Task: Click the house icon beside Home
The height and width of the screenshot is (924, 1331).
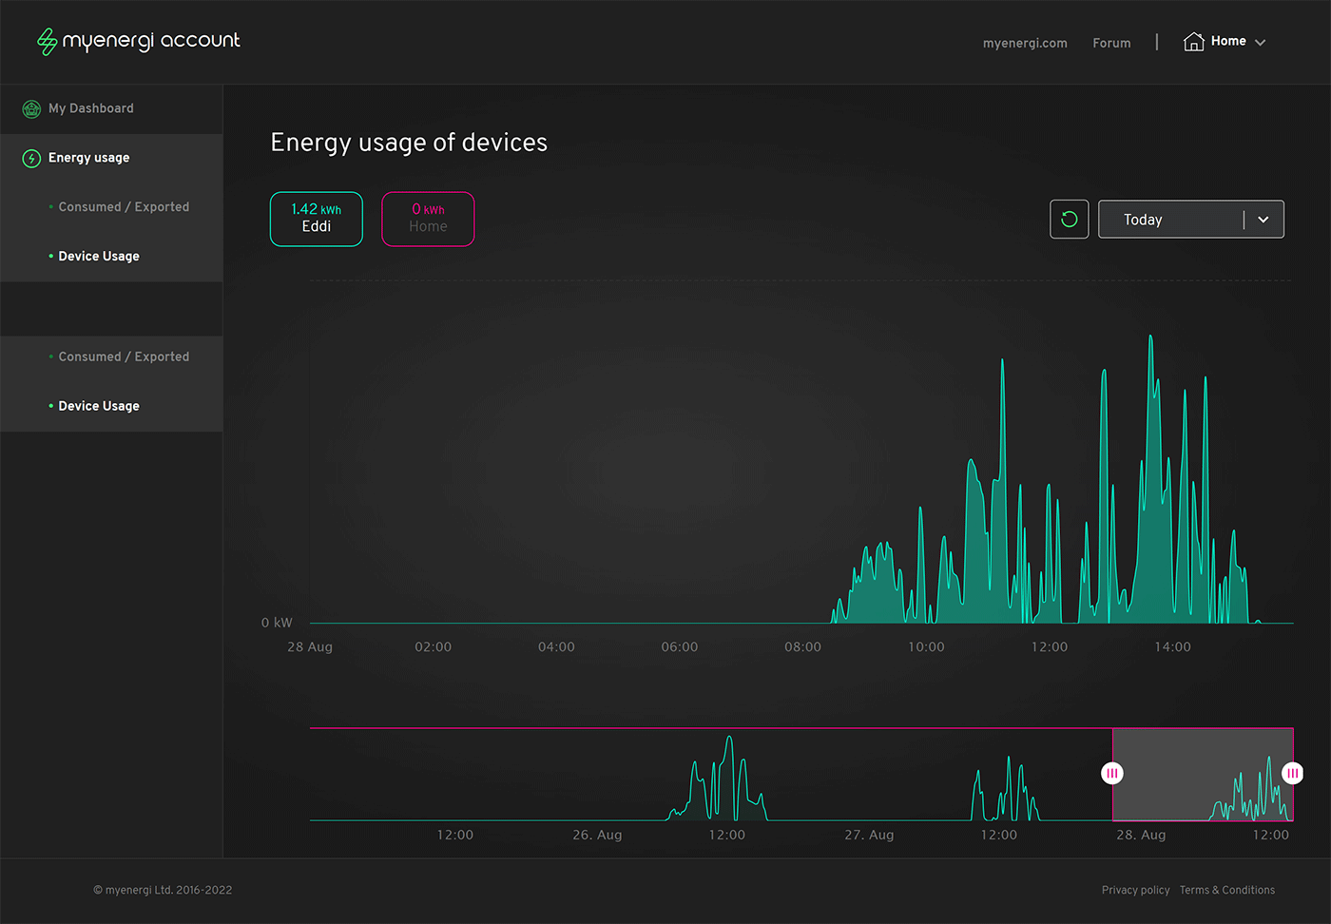Action: (1193, 42)
